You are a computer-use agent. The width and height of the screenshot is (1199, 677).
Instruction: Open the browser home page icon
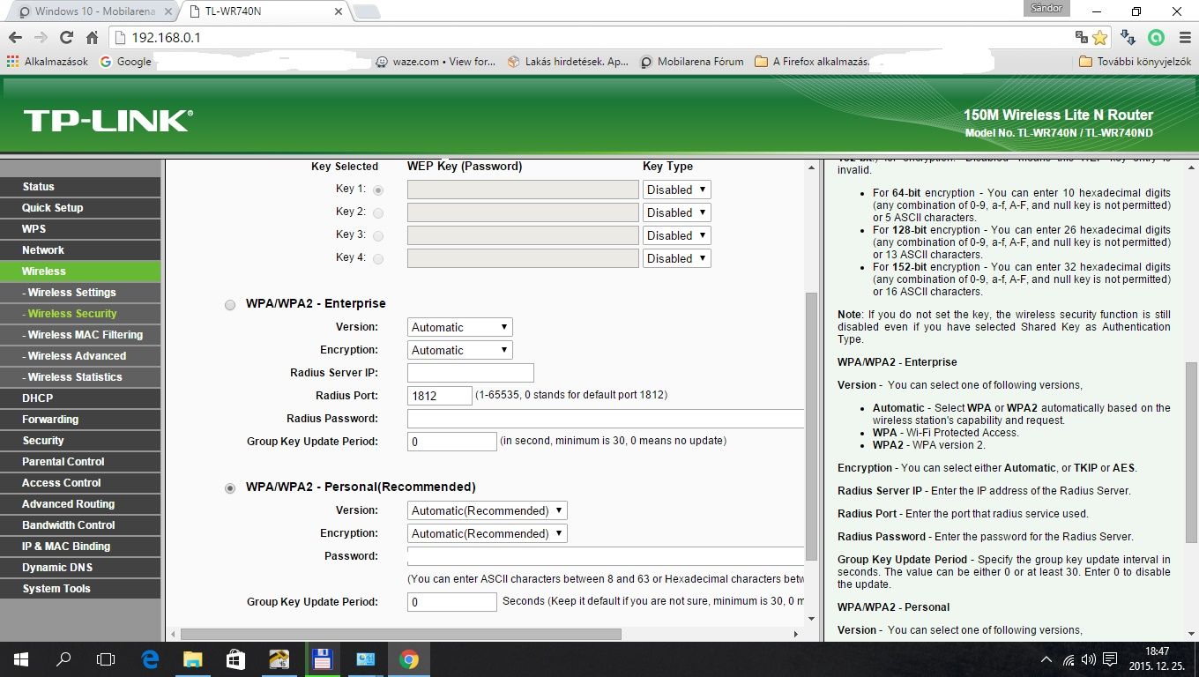pyautogui.click(x=92, y=38)
